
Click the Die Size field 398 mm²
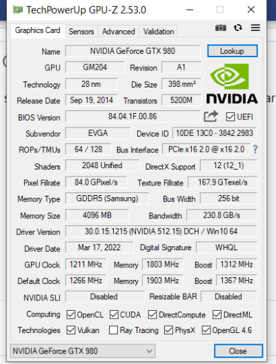tap(181, 84)
